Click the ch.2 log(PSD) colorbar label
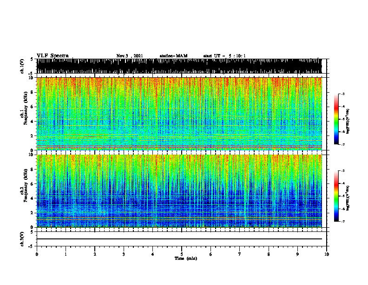Viewport: 368px width, 285px height. 348,197
